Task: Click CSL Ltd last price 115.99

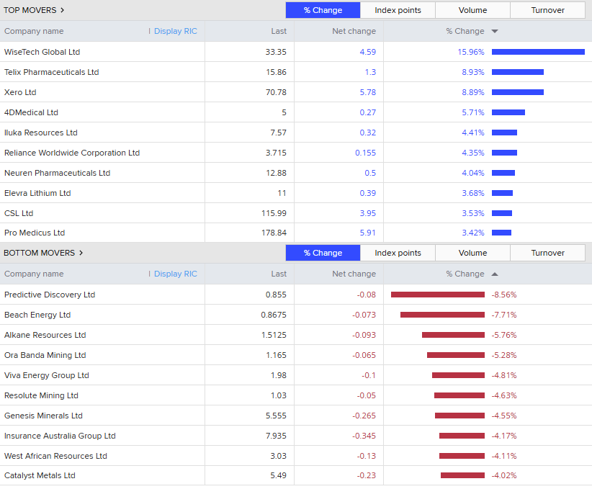Action: [274, 213]
